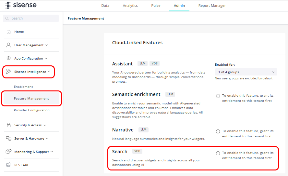Open Provider Configuration submenu item
Screen dimensions: 288x176
[31, 110]
